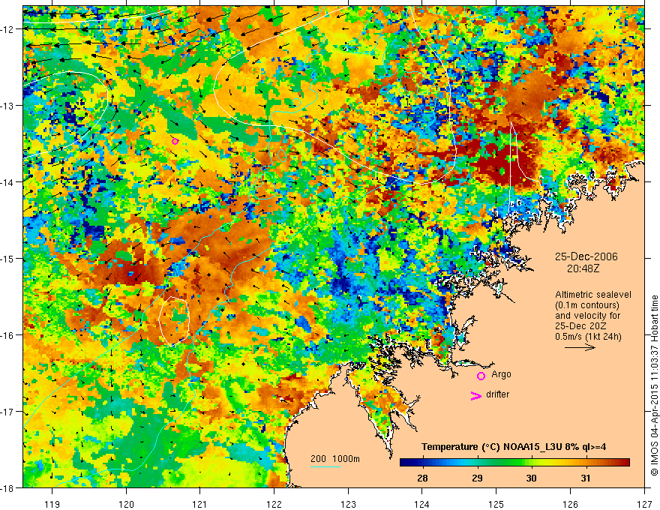Click the 120 longitude axis label
This screenshot has width=660, height=510.
pos(126,504)
